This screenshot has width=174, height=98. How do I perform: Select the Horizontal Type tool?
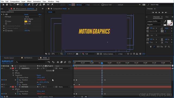[x=33, y=5]
